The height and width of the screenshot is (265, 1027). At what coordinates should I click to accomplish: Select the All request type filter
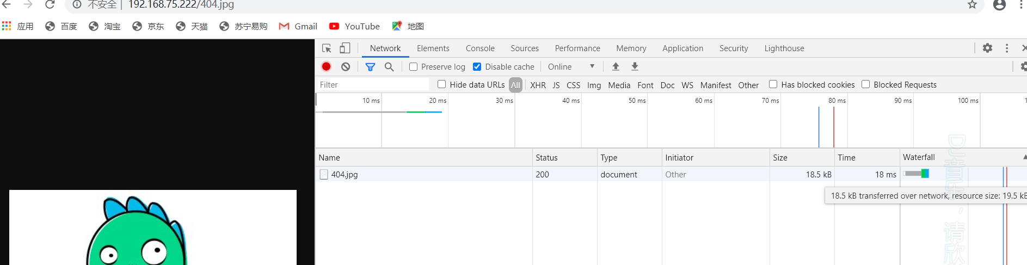515,85
